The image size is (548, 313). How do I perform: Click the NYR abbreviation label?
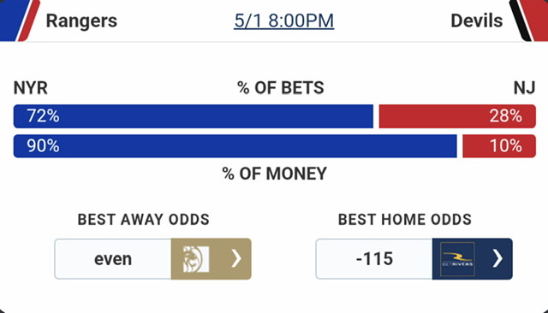point(31,88)
